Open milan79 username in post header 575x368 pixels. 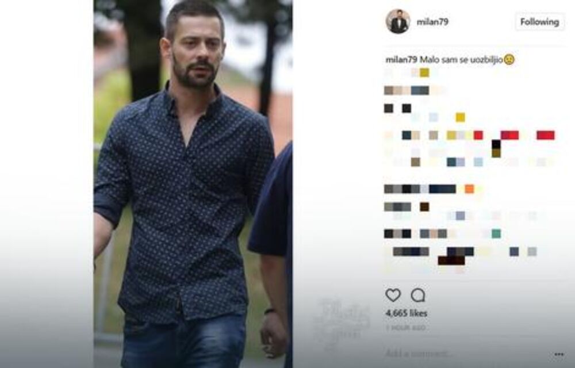tap(432, 22)
